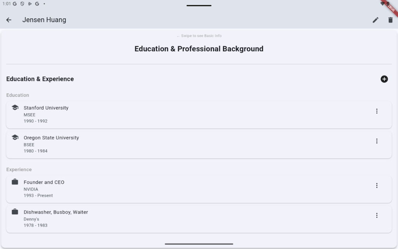Click the Jensen Huang page title
This screenshot has width=398, height=249.
click(x=44, y=20)
